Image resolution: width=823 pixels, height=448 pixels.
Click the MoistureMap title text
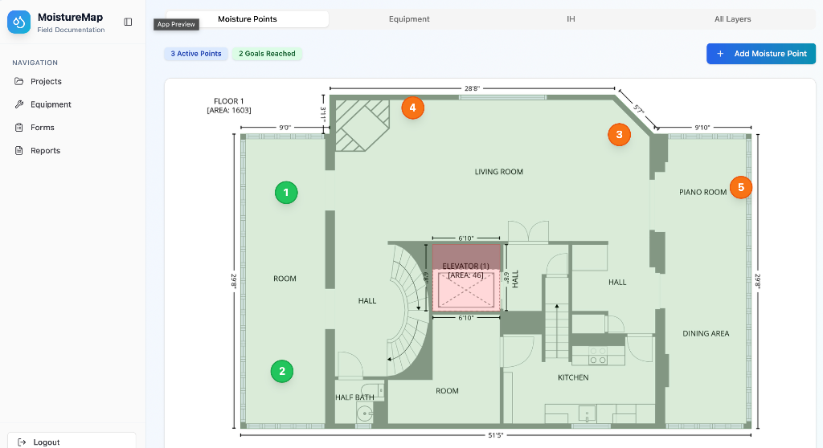point(71,18)
